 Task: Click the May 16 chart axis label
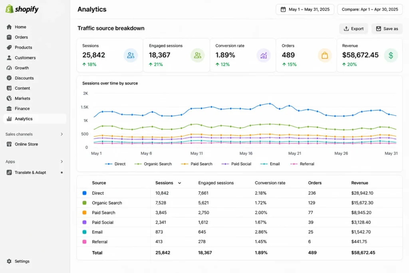tap(246, 153)
